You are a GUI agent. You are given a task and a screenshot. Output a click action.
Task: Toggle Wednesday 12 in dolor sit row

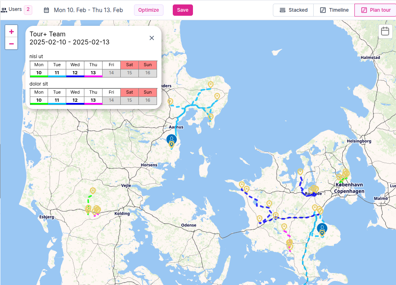click(x=75, y=100)
